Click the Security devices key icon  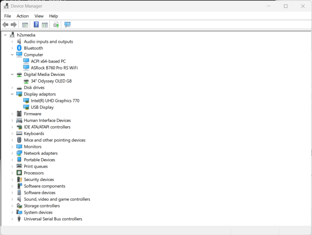(x=19, y=179)
